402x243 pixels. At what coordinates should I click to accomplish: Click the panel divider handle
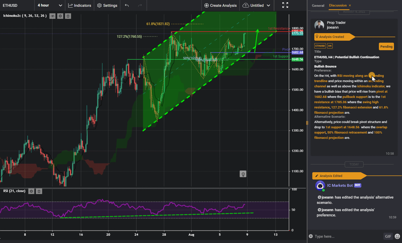(x=307, y=123)
